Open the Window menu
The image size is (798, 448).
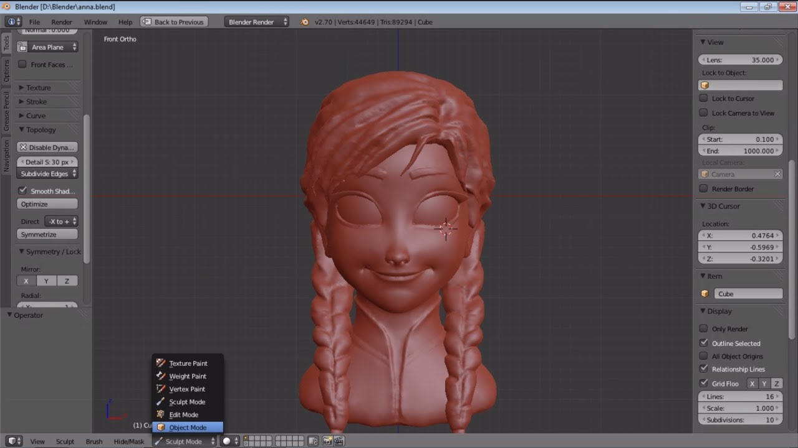tap(95, 22)
